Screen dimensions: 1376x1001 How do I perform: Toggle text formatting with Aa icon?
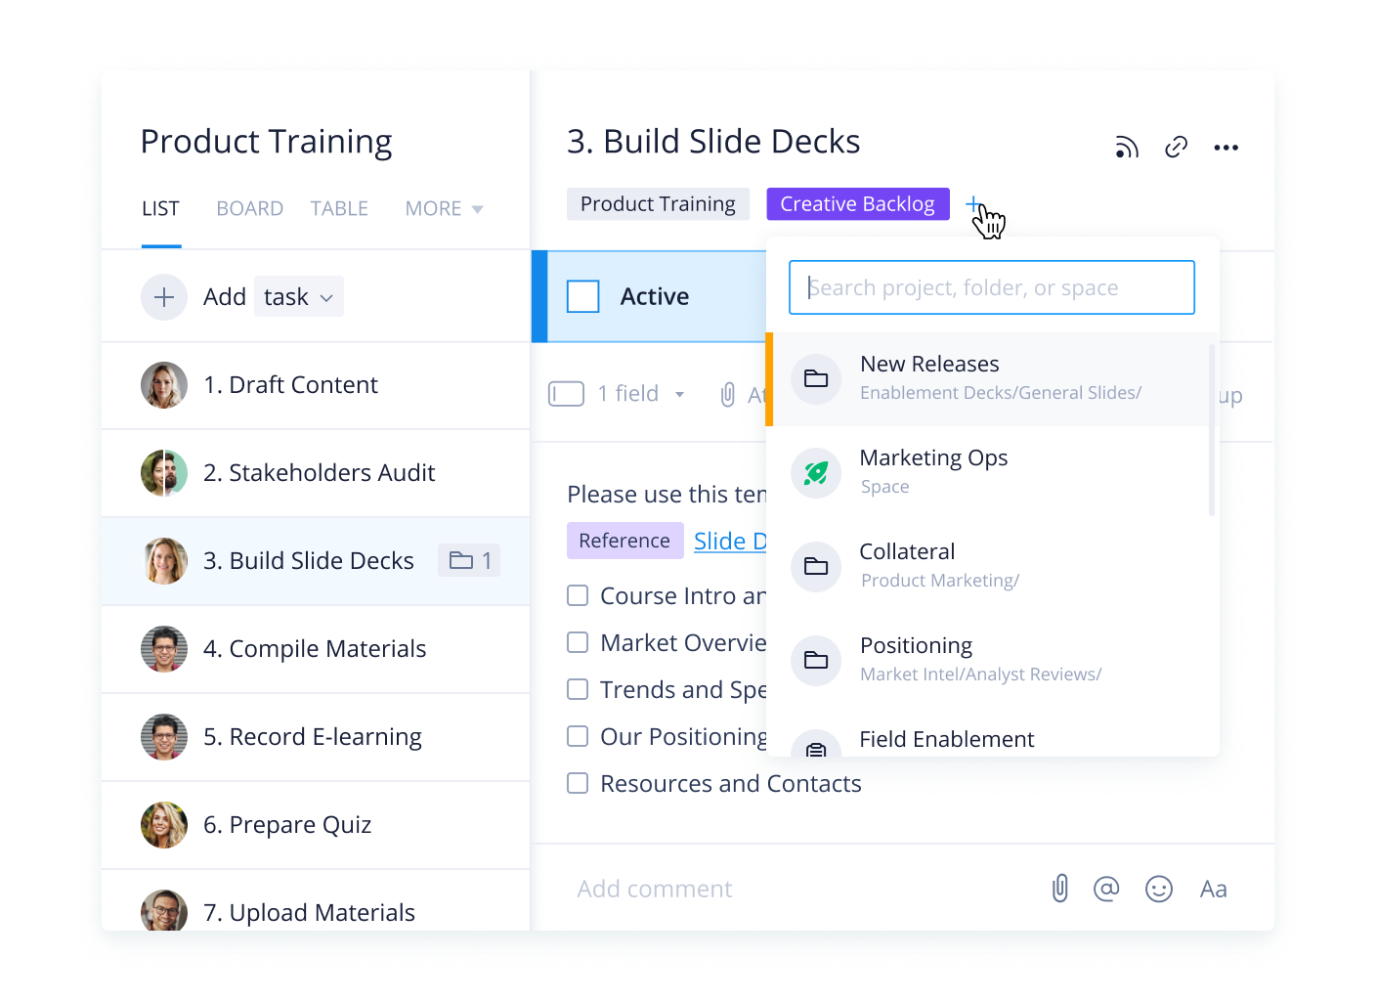[x=1213, y=889]
